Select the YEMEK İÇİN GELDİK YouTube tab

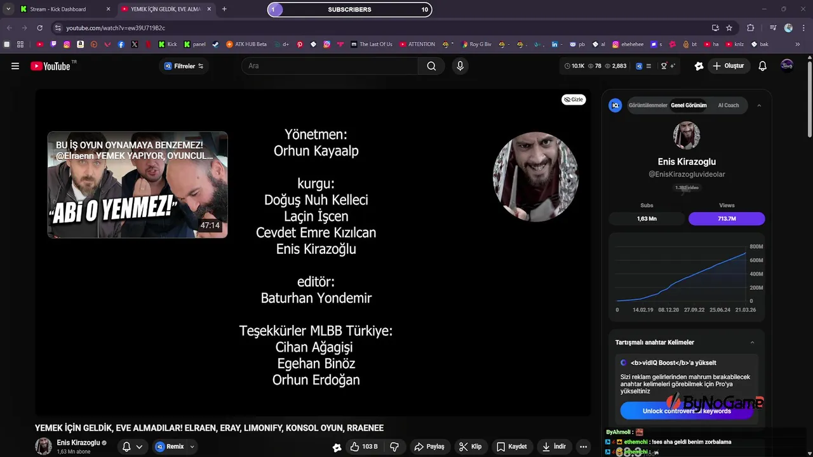click(165, 9)
